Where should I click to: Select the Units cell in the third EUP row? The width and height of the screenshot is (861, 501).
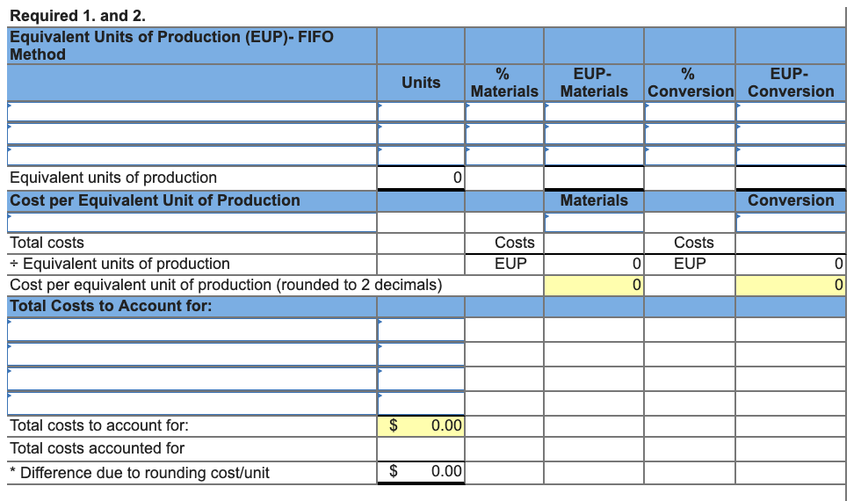click(421, 156)
